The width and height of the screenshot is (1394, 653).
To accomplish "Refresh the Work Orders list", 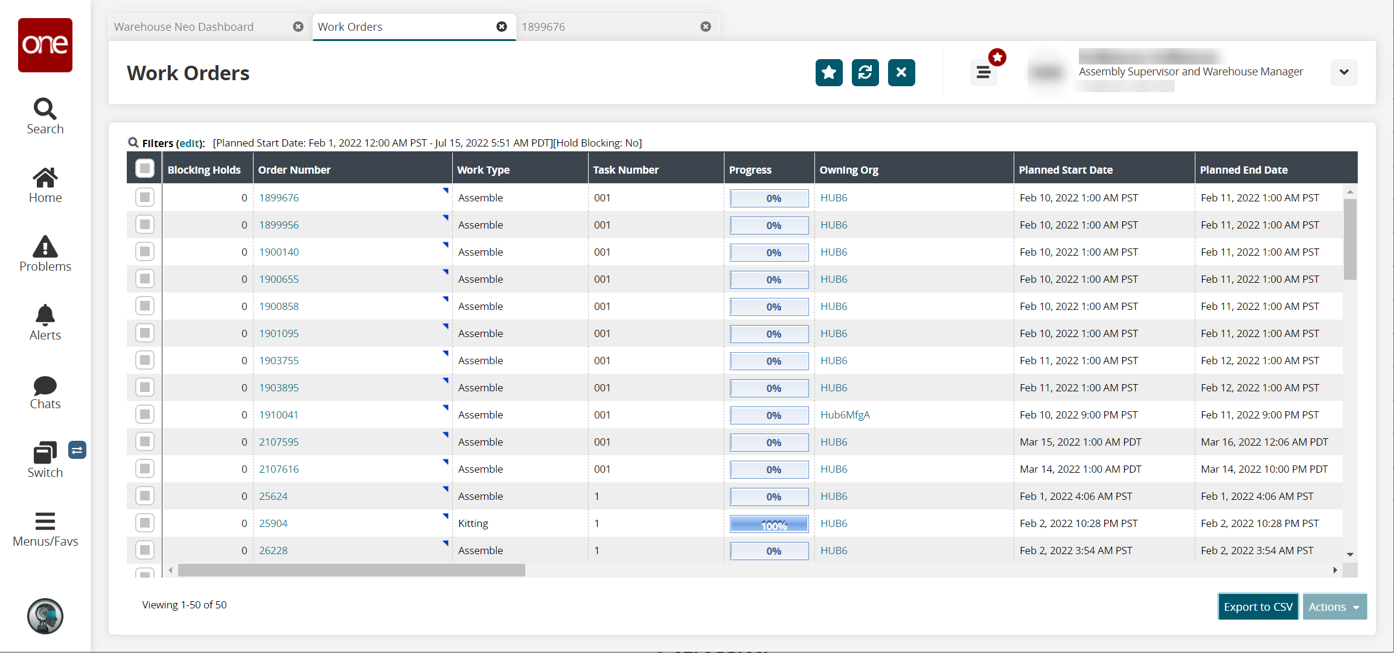I will [x=865, y=72].
